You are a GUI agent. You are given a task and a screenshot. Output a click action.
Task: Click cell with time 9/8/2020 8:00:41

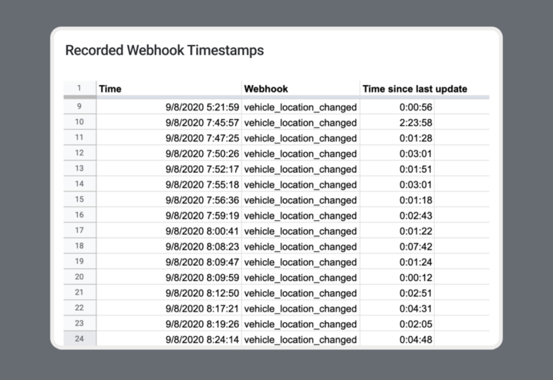[202, 231]
